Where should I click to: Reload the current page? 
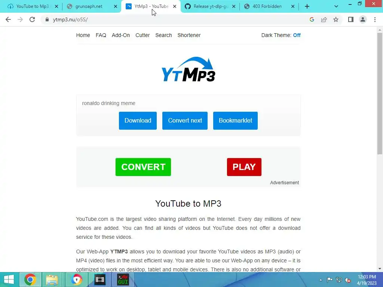point(32,19)
